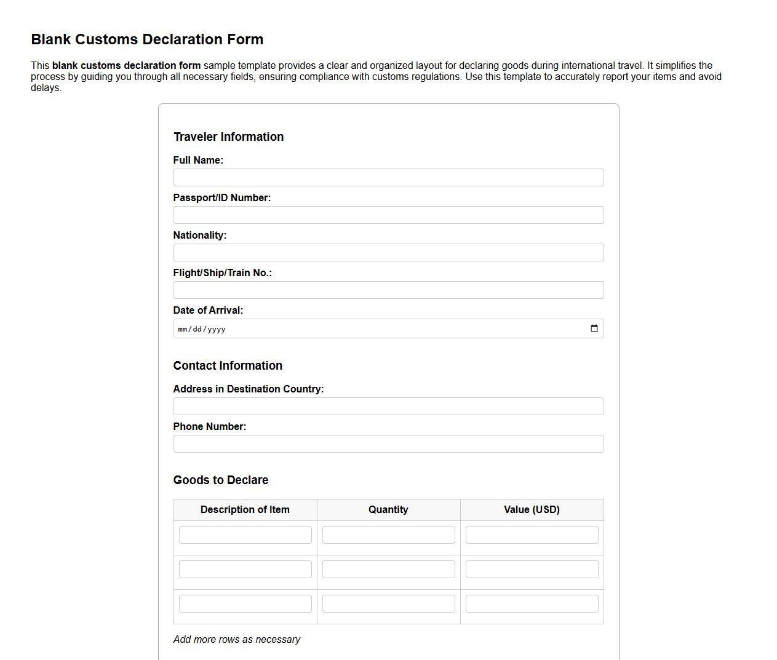Click the first Description of Item cell
Screen dimensions: 777x660
245,535
